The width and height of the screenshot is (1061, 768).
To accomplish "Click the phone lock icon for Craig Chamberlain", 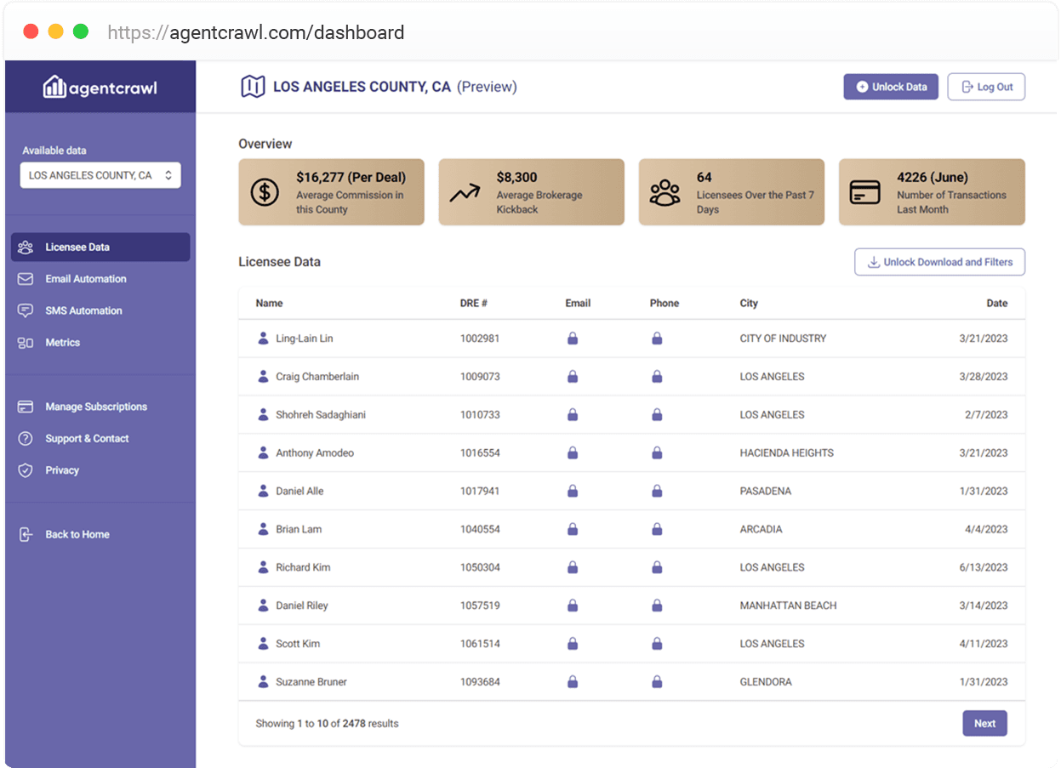I will pyautogui.click(x=657, y=377).
